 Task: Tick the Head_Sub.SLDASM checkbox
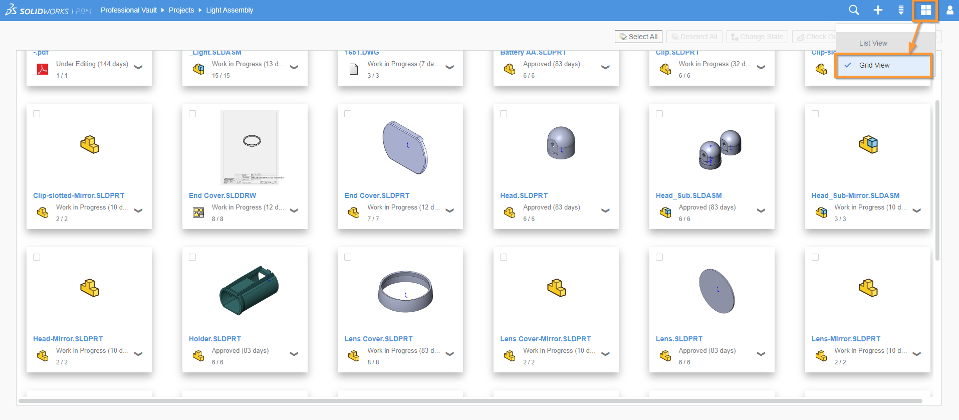click(x=659, y=114)
